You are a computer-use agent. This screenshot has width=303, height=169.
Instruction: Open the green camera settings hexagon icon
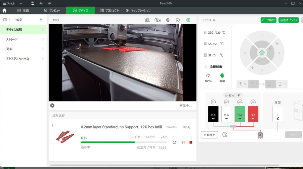coord(188,20)
